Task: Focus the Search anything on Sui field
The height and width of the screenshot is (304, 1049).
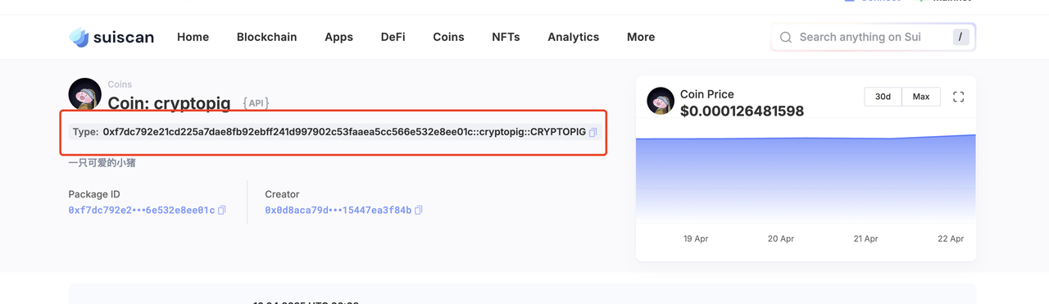Action: [873, 37]
